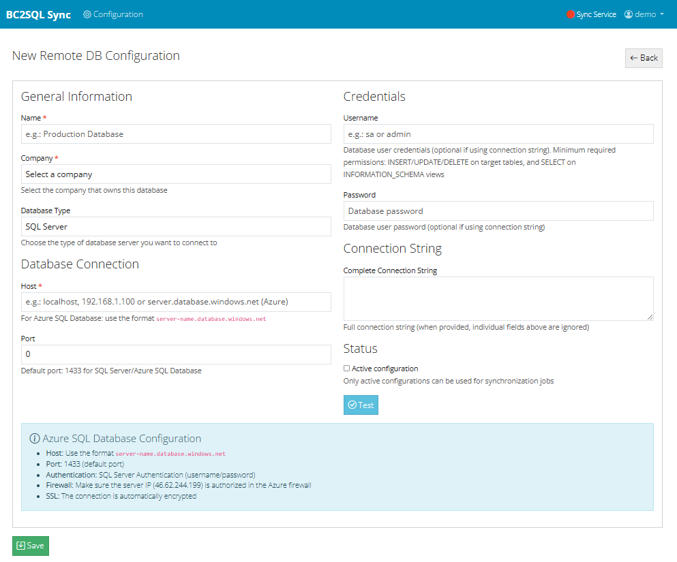
Task: Click the save icon on the green Save button
Action: pos(20,545)
